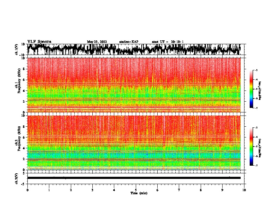The image size is (275, 213).
Task: Click time axis tick label "1"
Action: (49, 190)
